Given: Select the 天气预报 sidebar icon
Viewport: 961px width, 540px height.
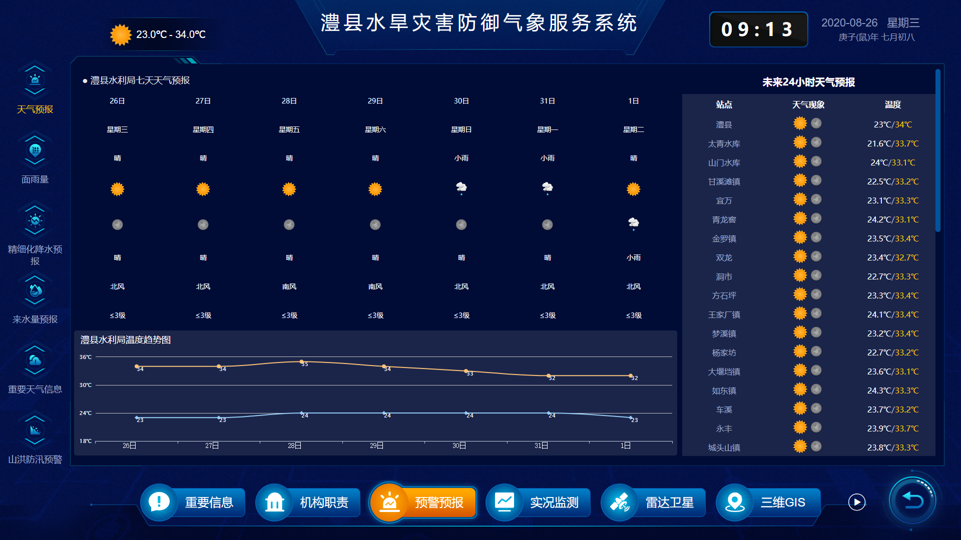Looking at the screenshot, I should click(x=35, y=80).
